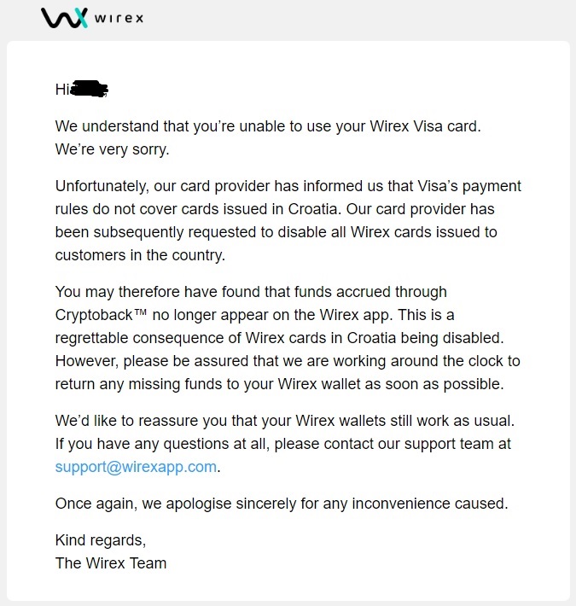The height and width of the screenshot is (606, 576).
Task: Click the "We're very sorry." line
Action: tap(113, 149)
